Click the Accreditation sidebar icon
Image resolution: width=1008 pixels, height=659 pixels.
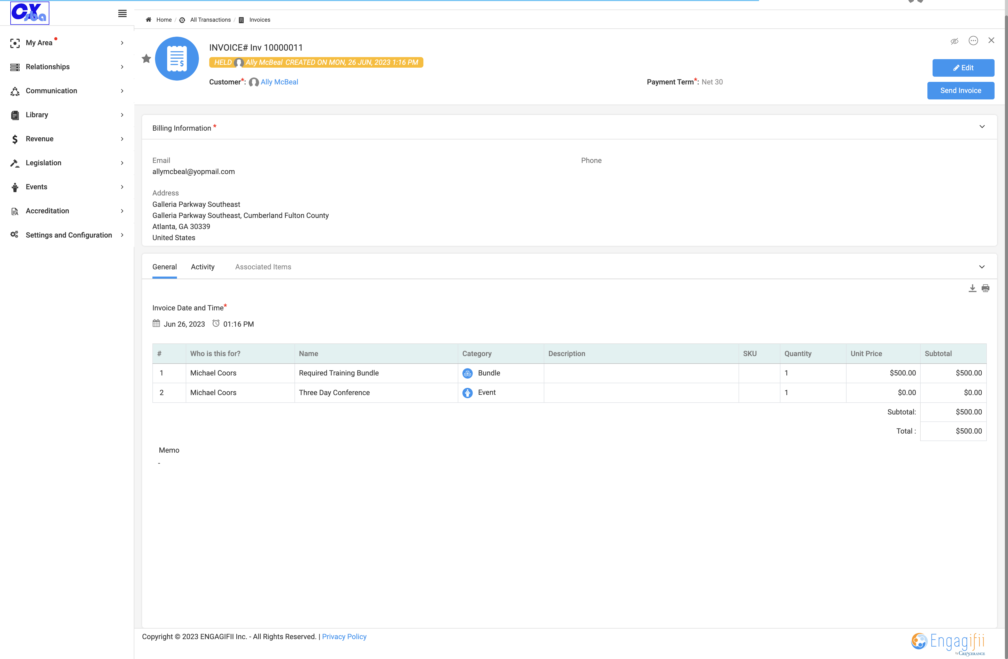15,211
